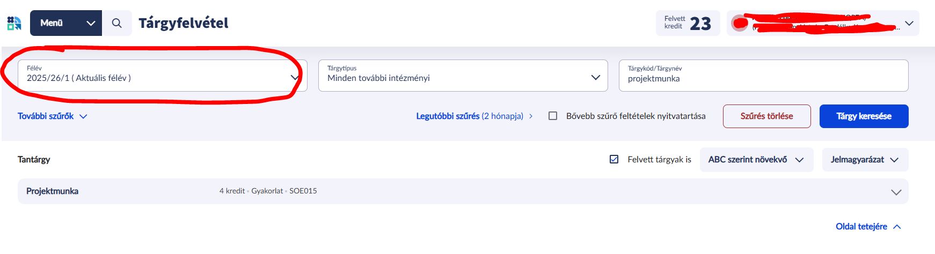Click the Szűrés törlése button

(766, 116)
